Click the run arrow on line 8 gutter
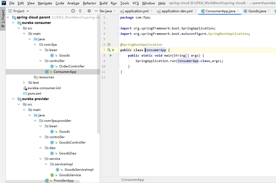 [x=111, y=55]
